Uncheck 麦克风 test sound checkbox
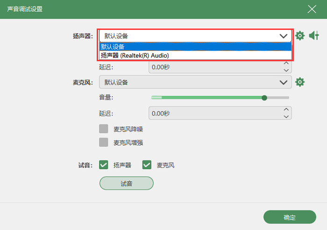 (x=147, y=165)
